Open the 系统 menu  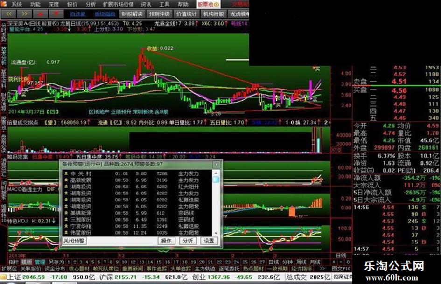pyautogui.click(x=17, y=4)
